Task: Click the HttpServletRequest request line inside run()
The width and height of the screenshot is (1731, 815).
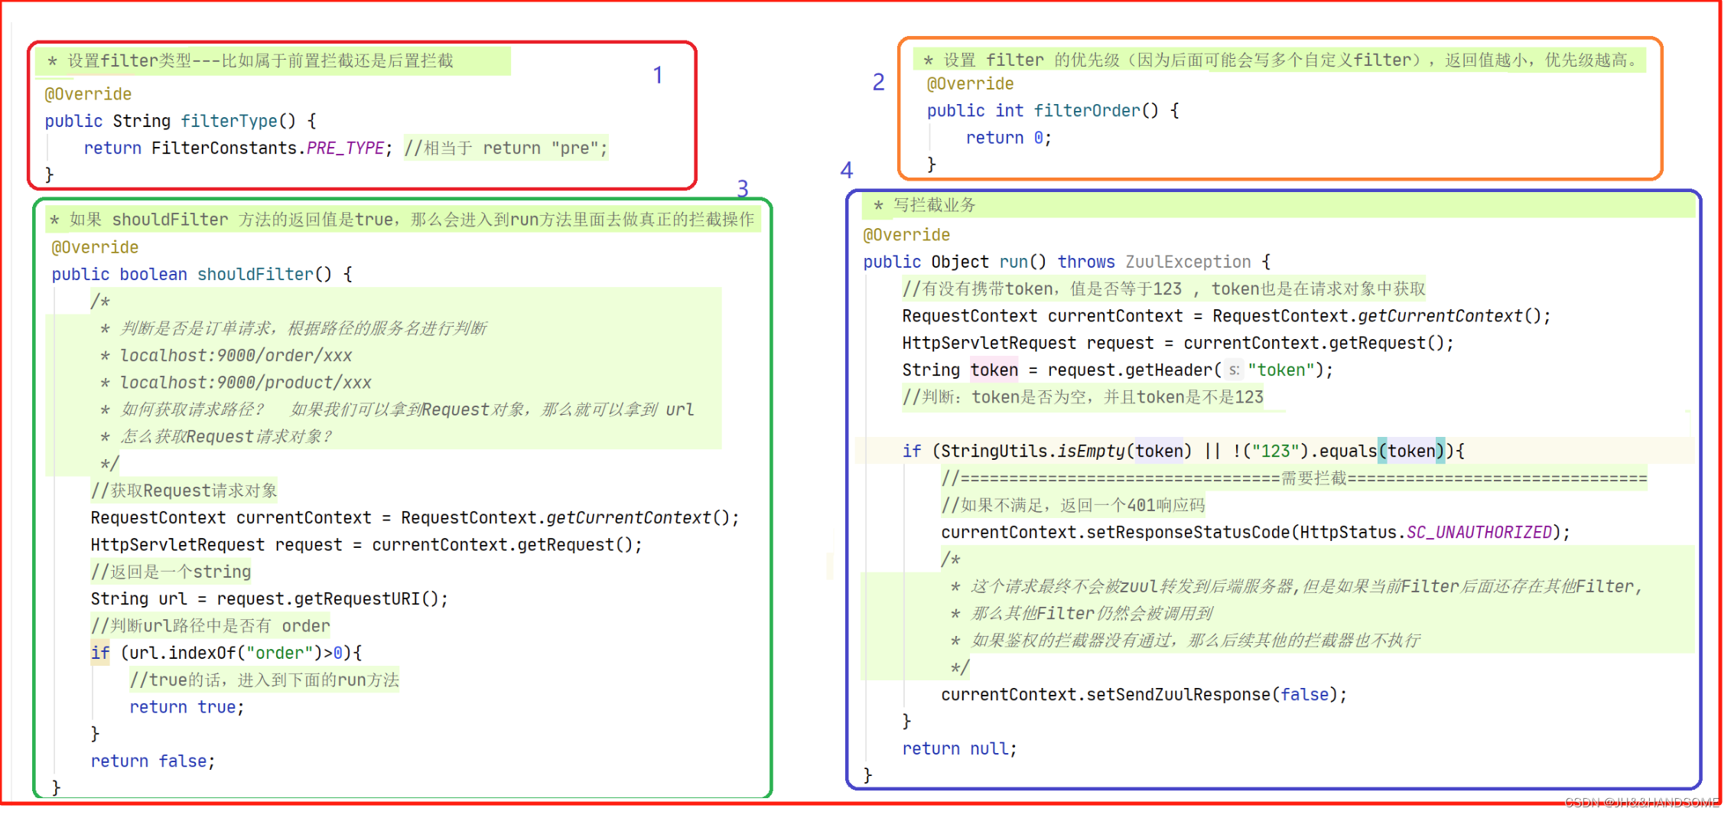Action: pos(1178,343)
